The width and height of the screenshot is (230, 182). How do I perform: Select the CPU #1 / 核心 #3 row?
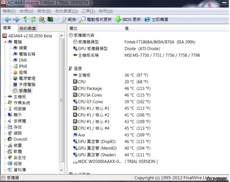pyautogui.click(x=112, y=122)
